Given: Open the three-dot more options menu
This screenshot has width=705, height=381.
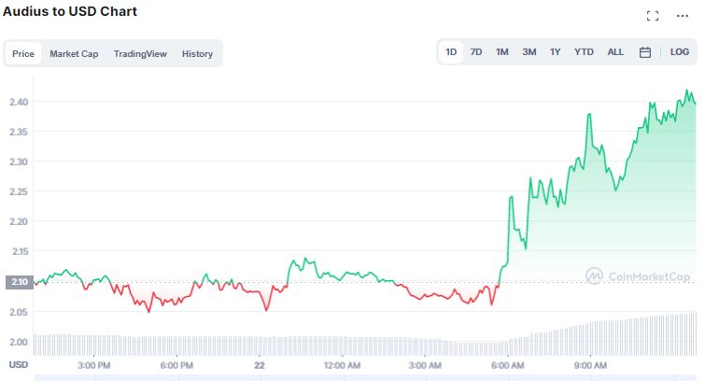Looking at the screenshot, I should 682,16.
